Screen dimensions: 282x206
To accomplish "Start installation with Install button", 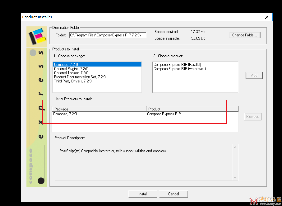I will (143, 194).
